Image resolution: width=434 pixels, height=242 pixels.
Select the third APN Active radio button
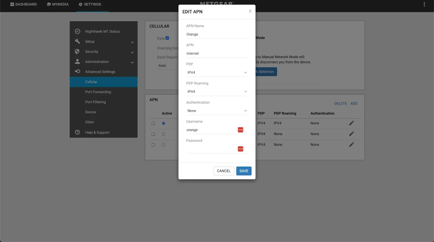(x=164, y=145)
